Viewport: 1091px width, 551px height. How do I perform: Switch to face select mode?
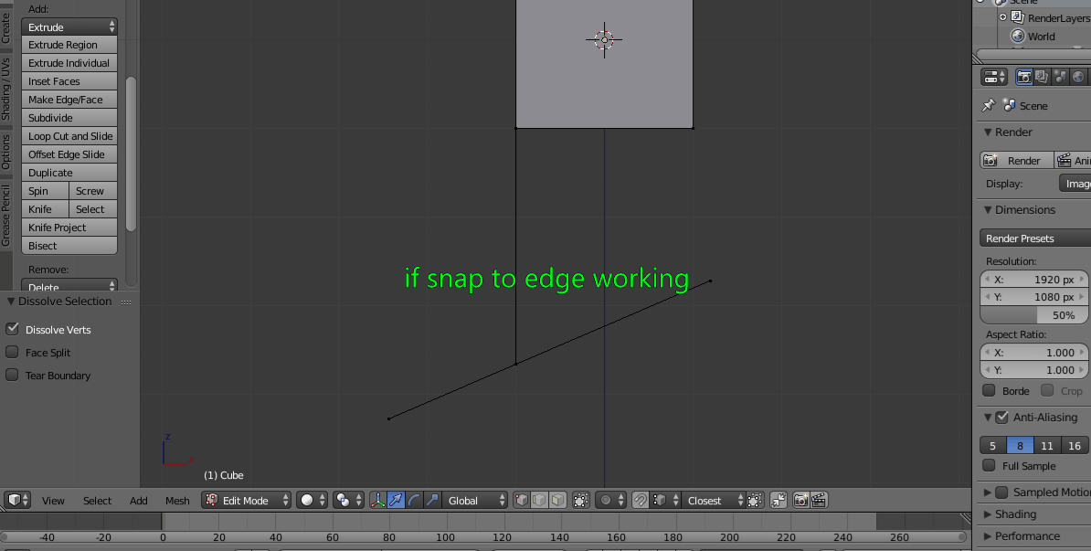(x=557, y=500)
